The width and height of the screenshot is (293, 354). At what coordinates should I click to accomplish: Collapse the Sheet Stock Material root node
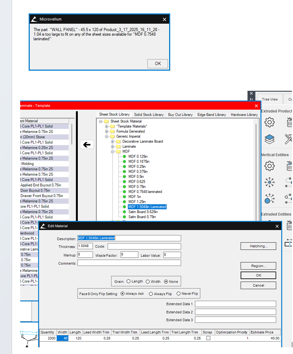click(100, 121)
